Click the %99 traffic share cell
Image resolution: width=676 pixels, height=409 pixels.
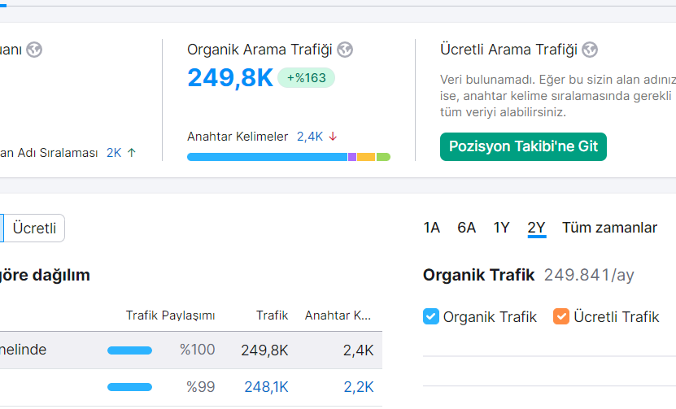tap(200, 387)
